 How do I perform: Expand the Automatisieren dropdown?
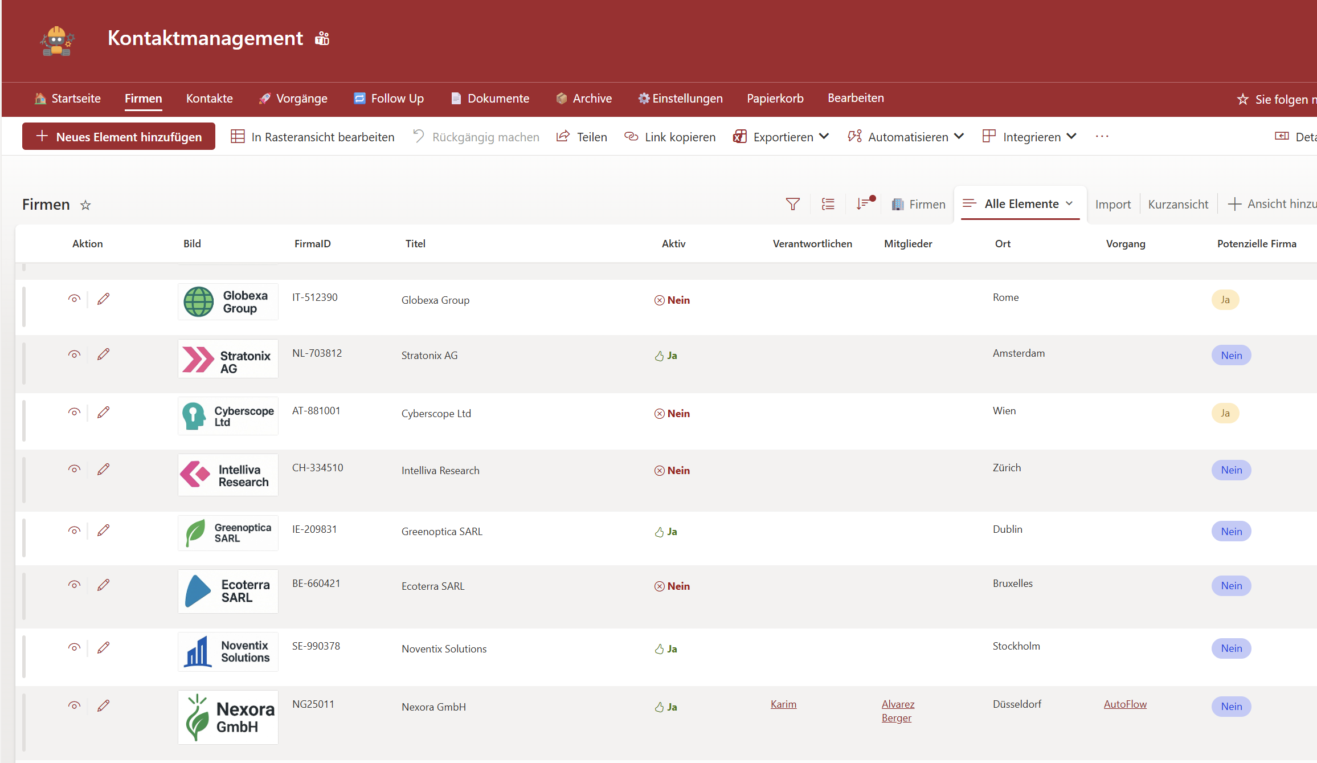(x=959, y=137)
